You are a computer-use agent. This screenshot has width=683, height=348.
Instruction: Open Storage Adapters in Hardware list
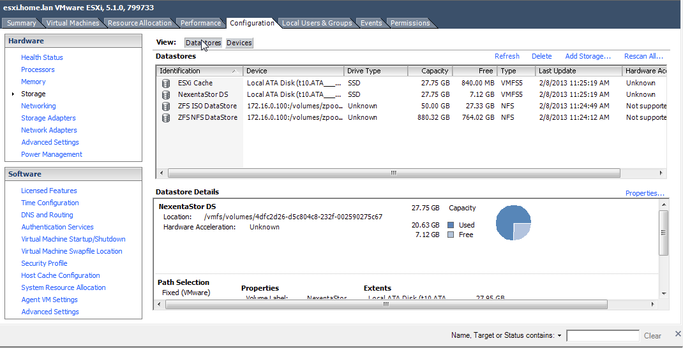[x=49, y=118]
